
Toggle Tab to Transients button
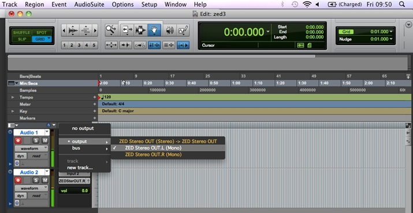125,45
